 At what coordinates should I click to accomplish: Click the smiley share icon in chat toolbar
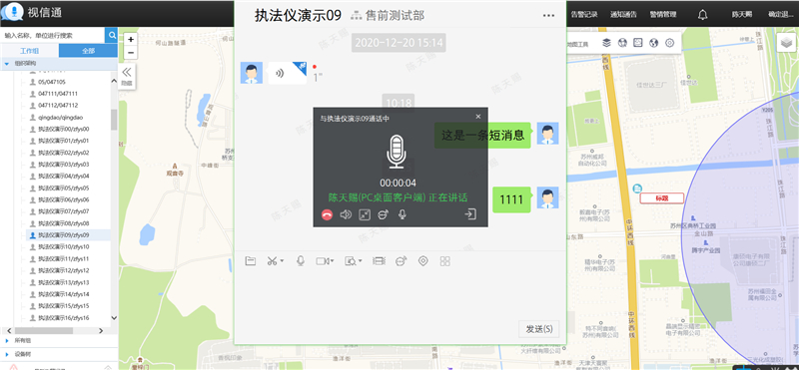pyautogui.click(x=401, y=261)
